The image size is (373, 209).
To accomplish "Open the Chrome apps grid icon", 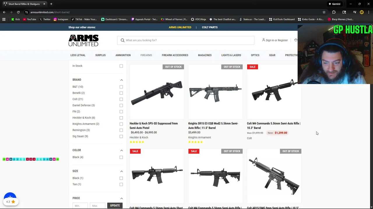I will coord(4,19).
